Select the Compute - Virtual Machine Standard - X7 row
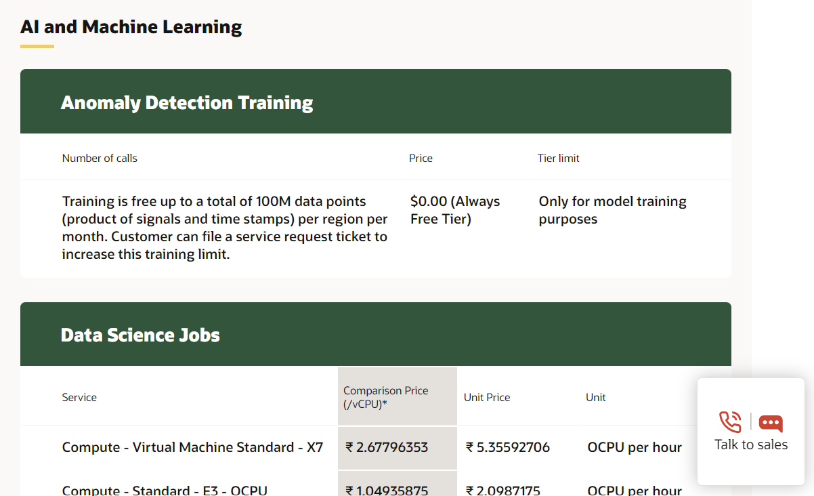 coord(192,447)
